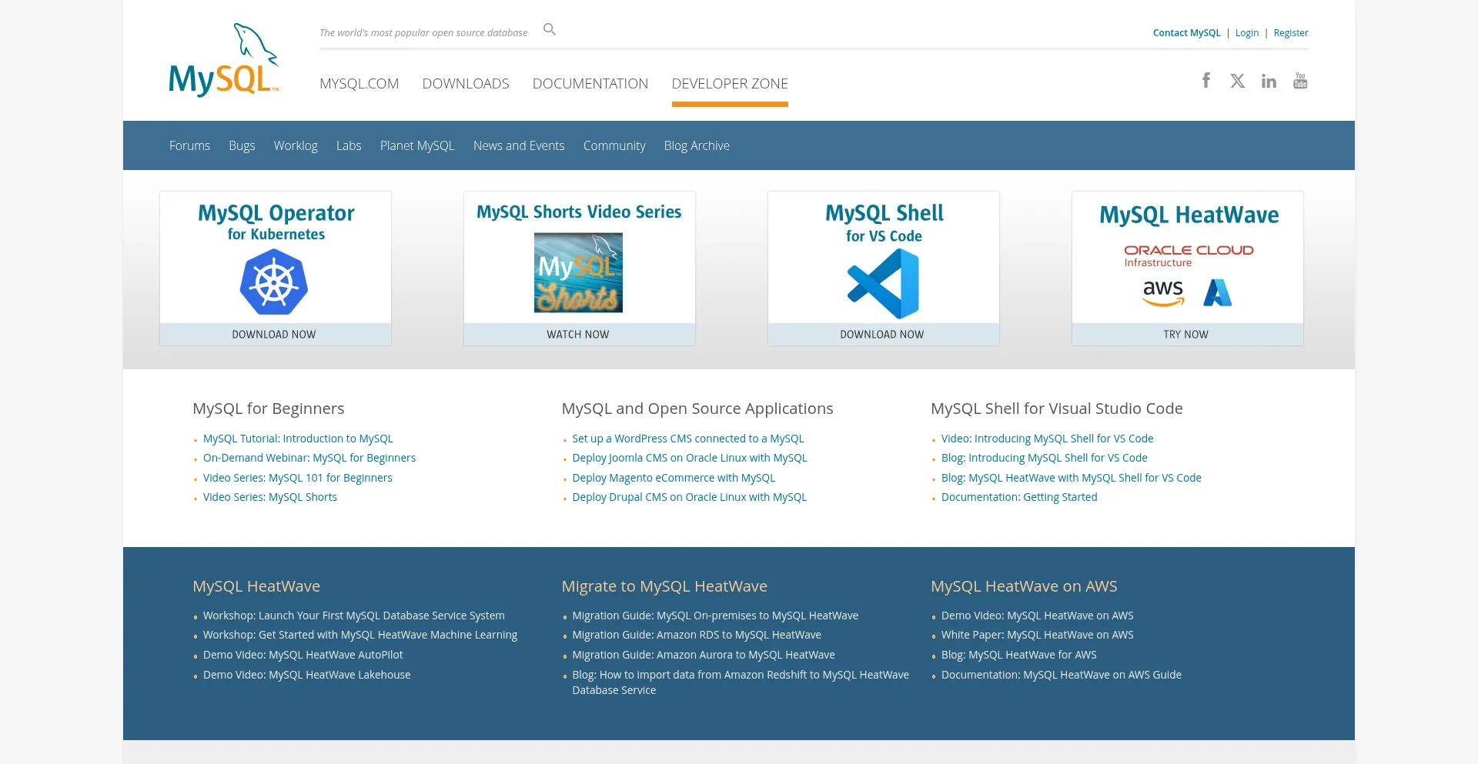Open the search magnifier icon
This screenshot has height=764, width=1478.
coord(549,29)
